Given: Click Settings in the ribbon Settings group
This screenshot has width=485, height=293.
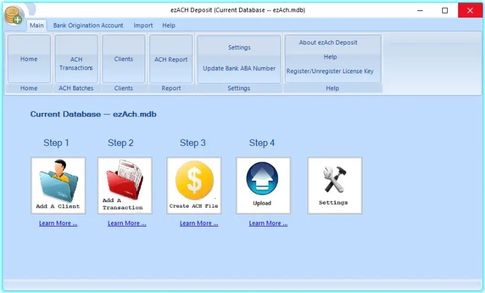Looking at the screenshot, I should pos(239,48).
